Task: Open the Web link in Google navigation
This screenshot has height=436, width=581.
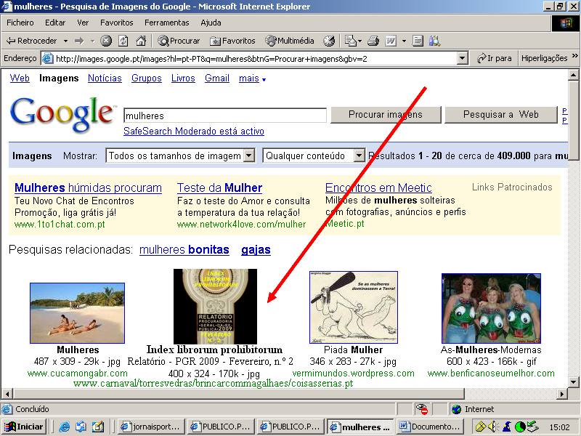Action: coord(20,78)
